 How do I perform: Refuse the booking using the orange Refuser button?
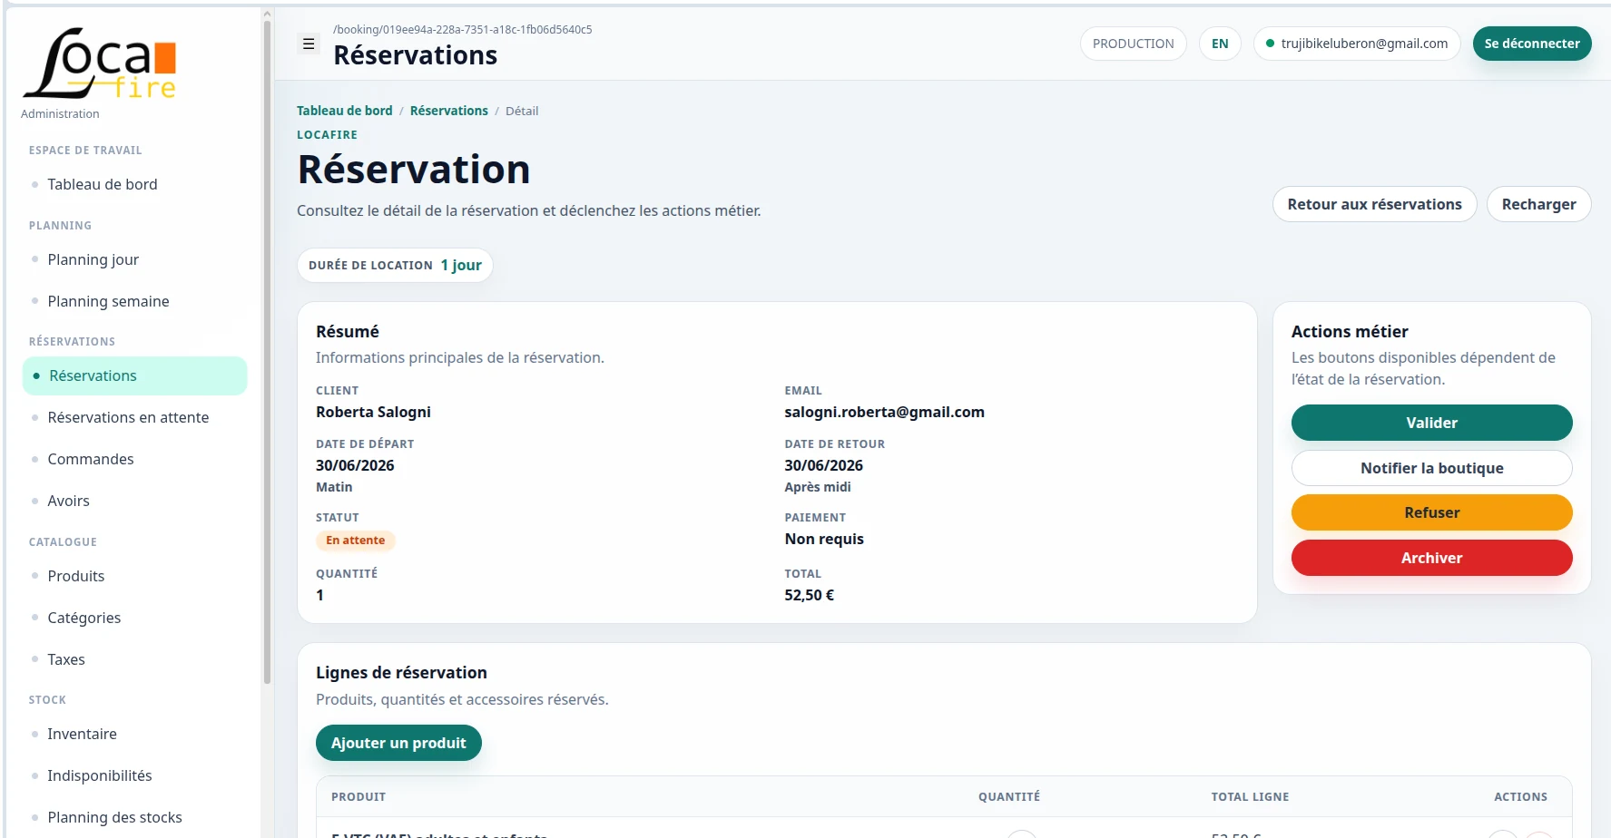point(1431,512)
